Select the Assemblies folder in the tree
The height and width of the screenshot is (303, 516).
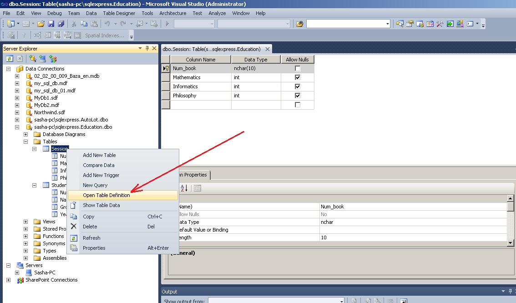[55, 258]
